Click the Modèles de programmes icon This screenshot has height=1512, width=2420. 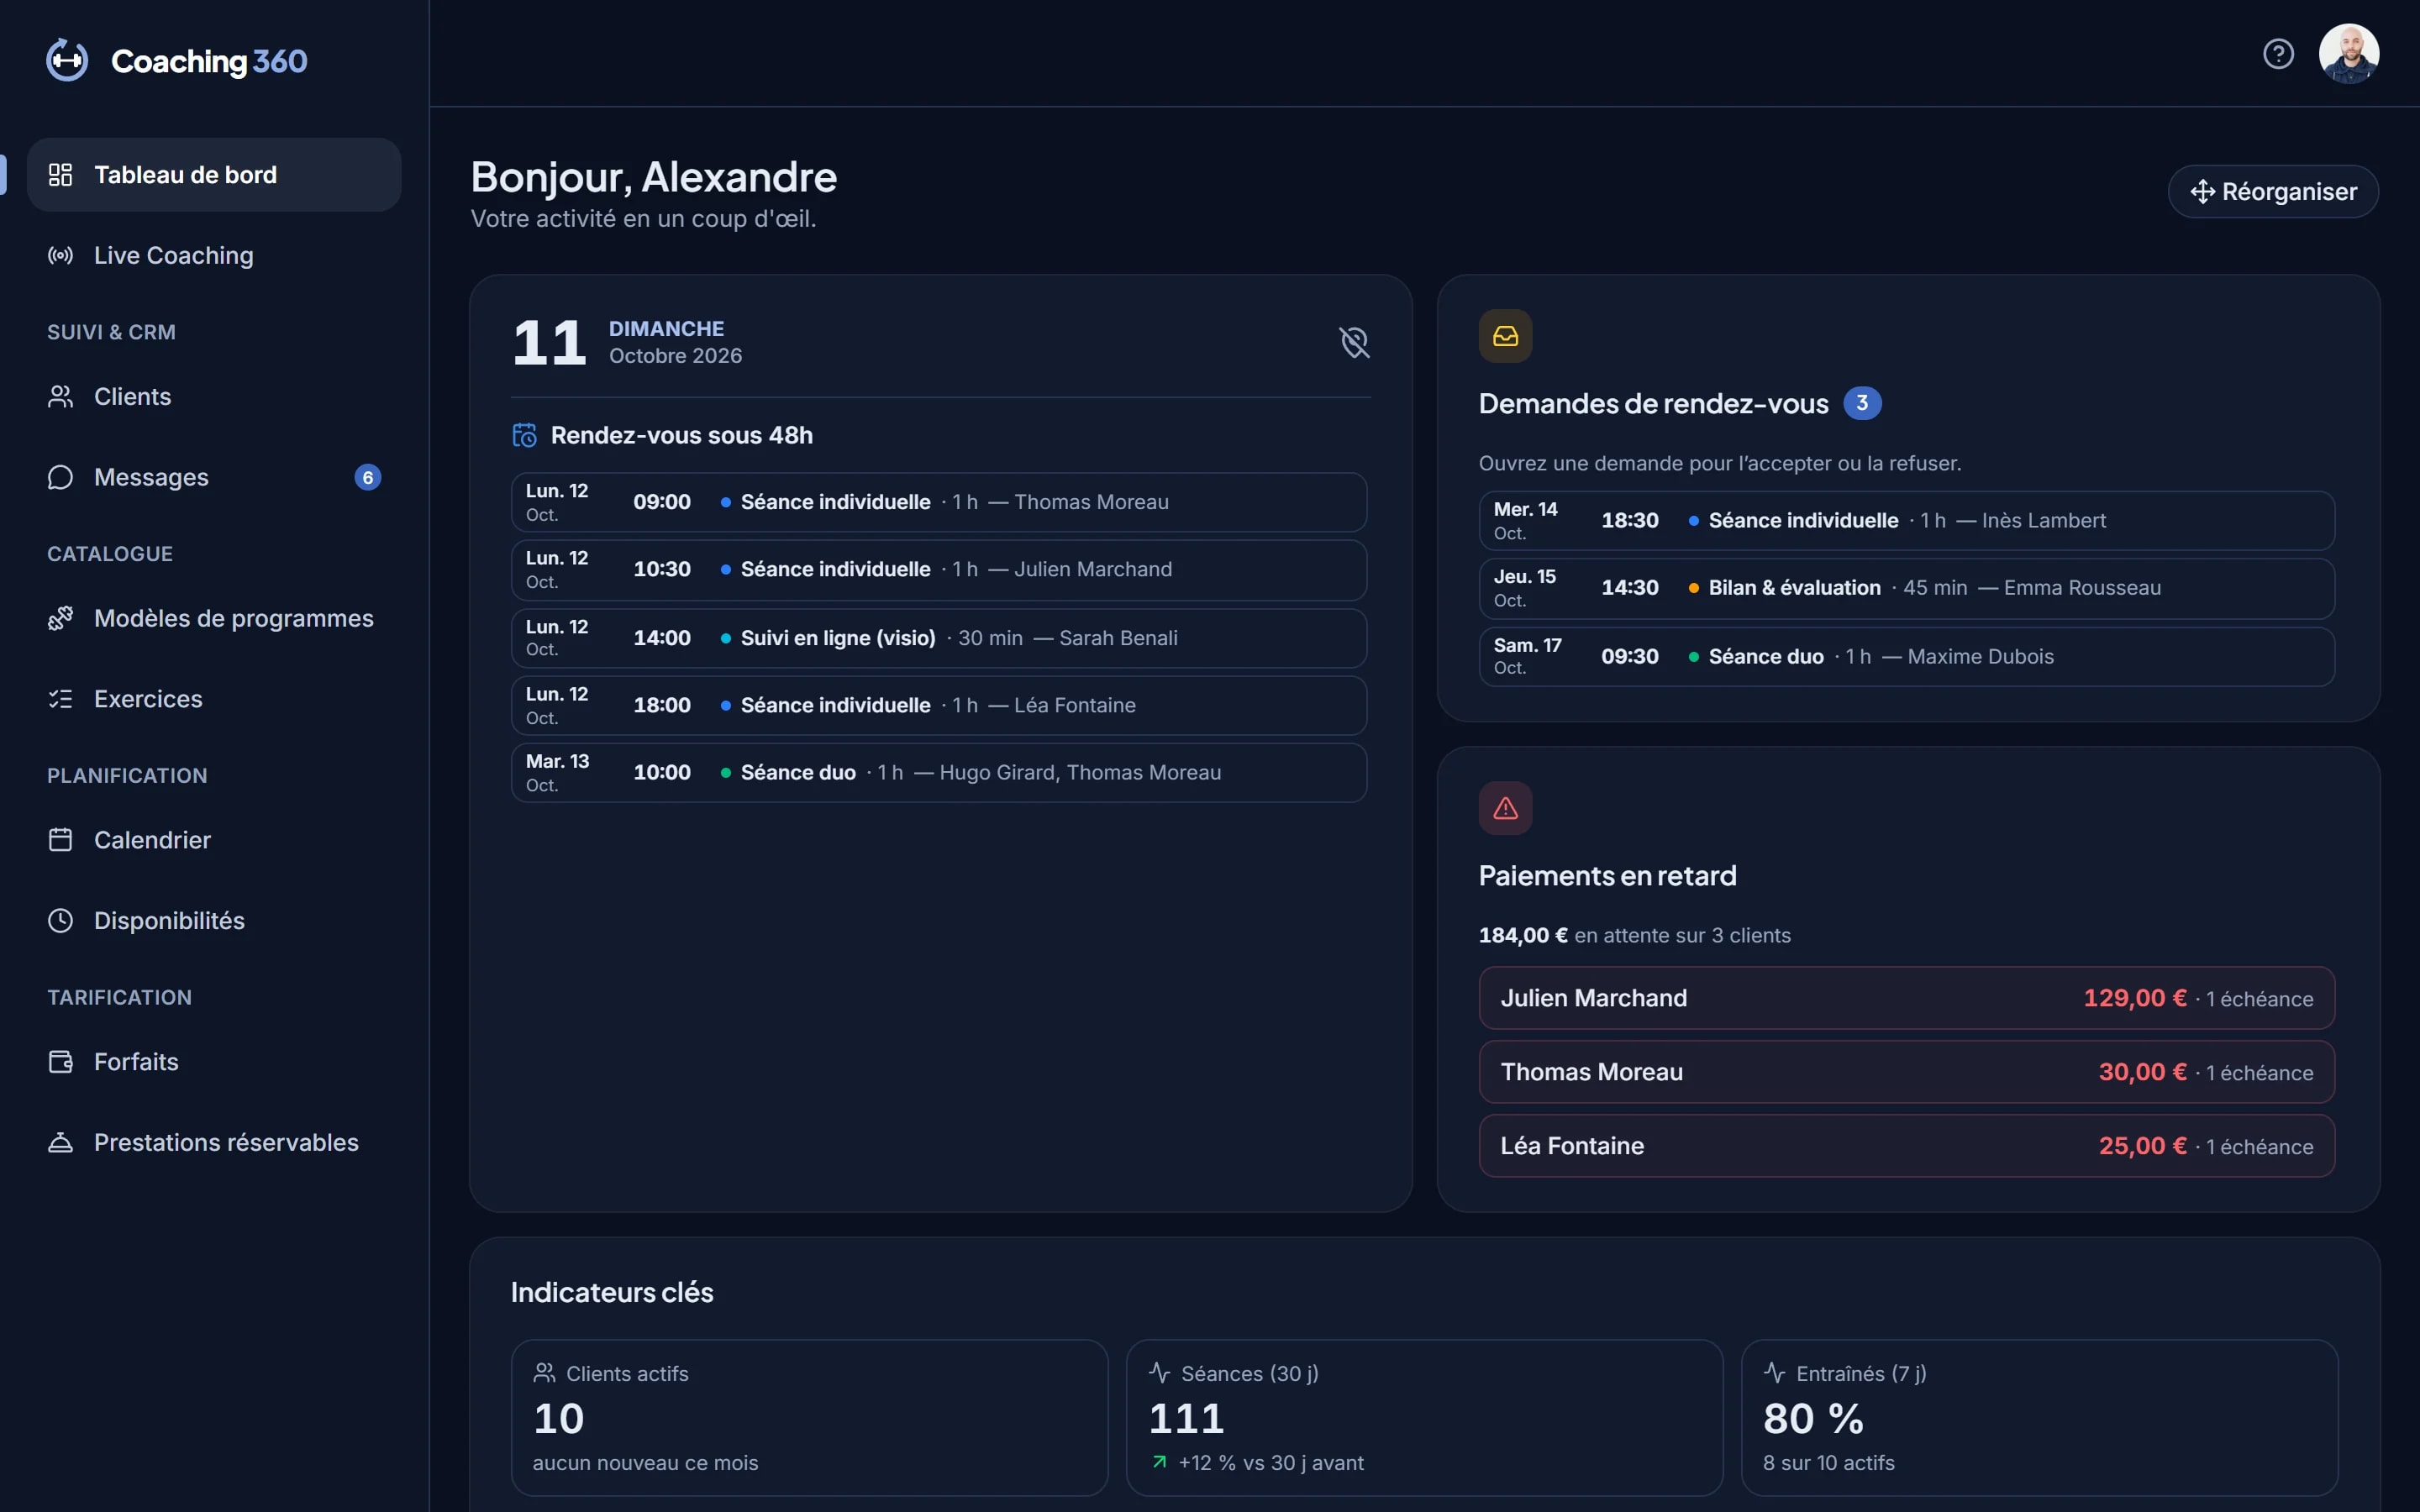point(61,618)
